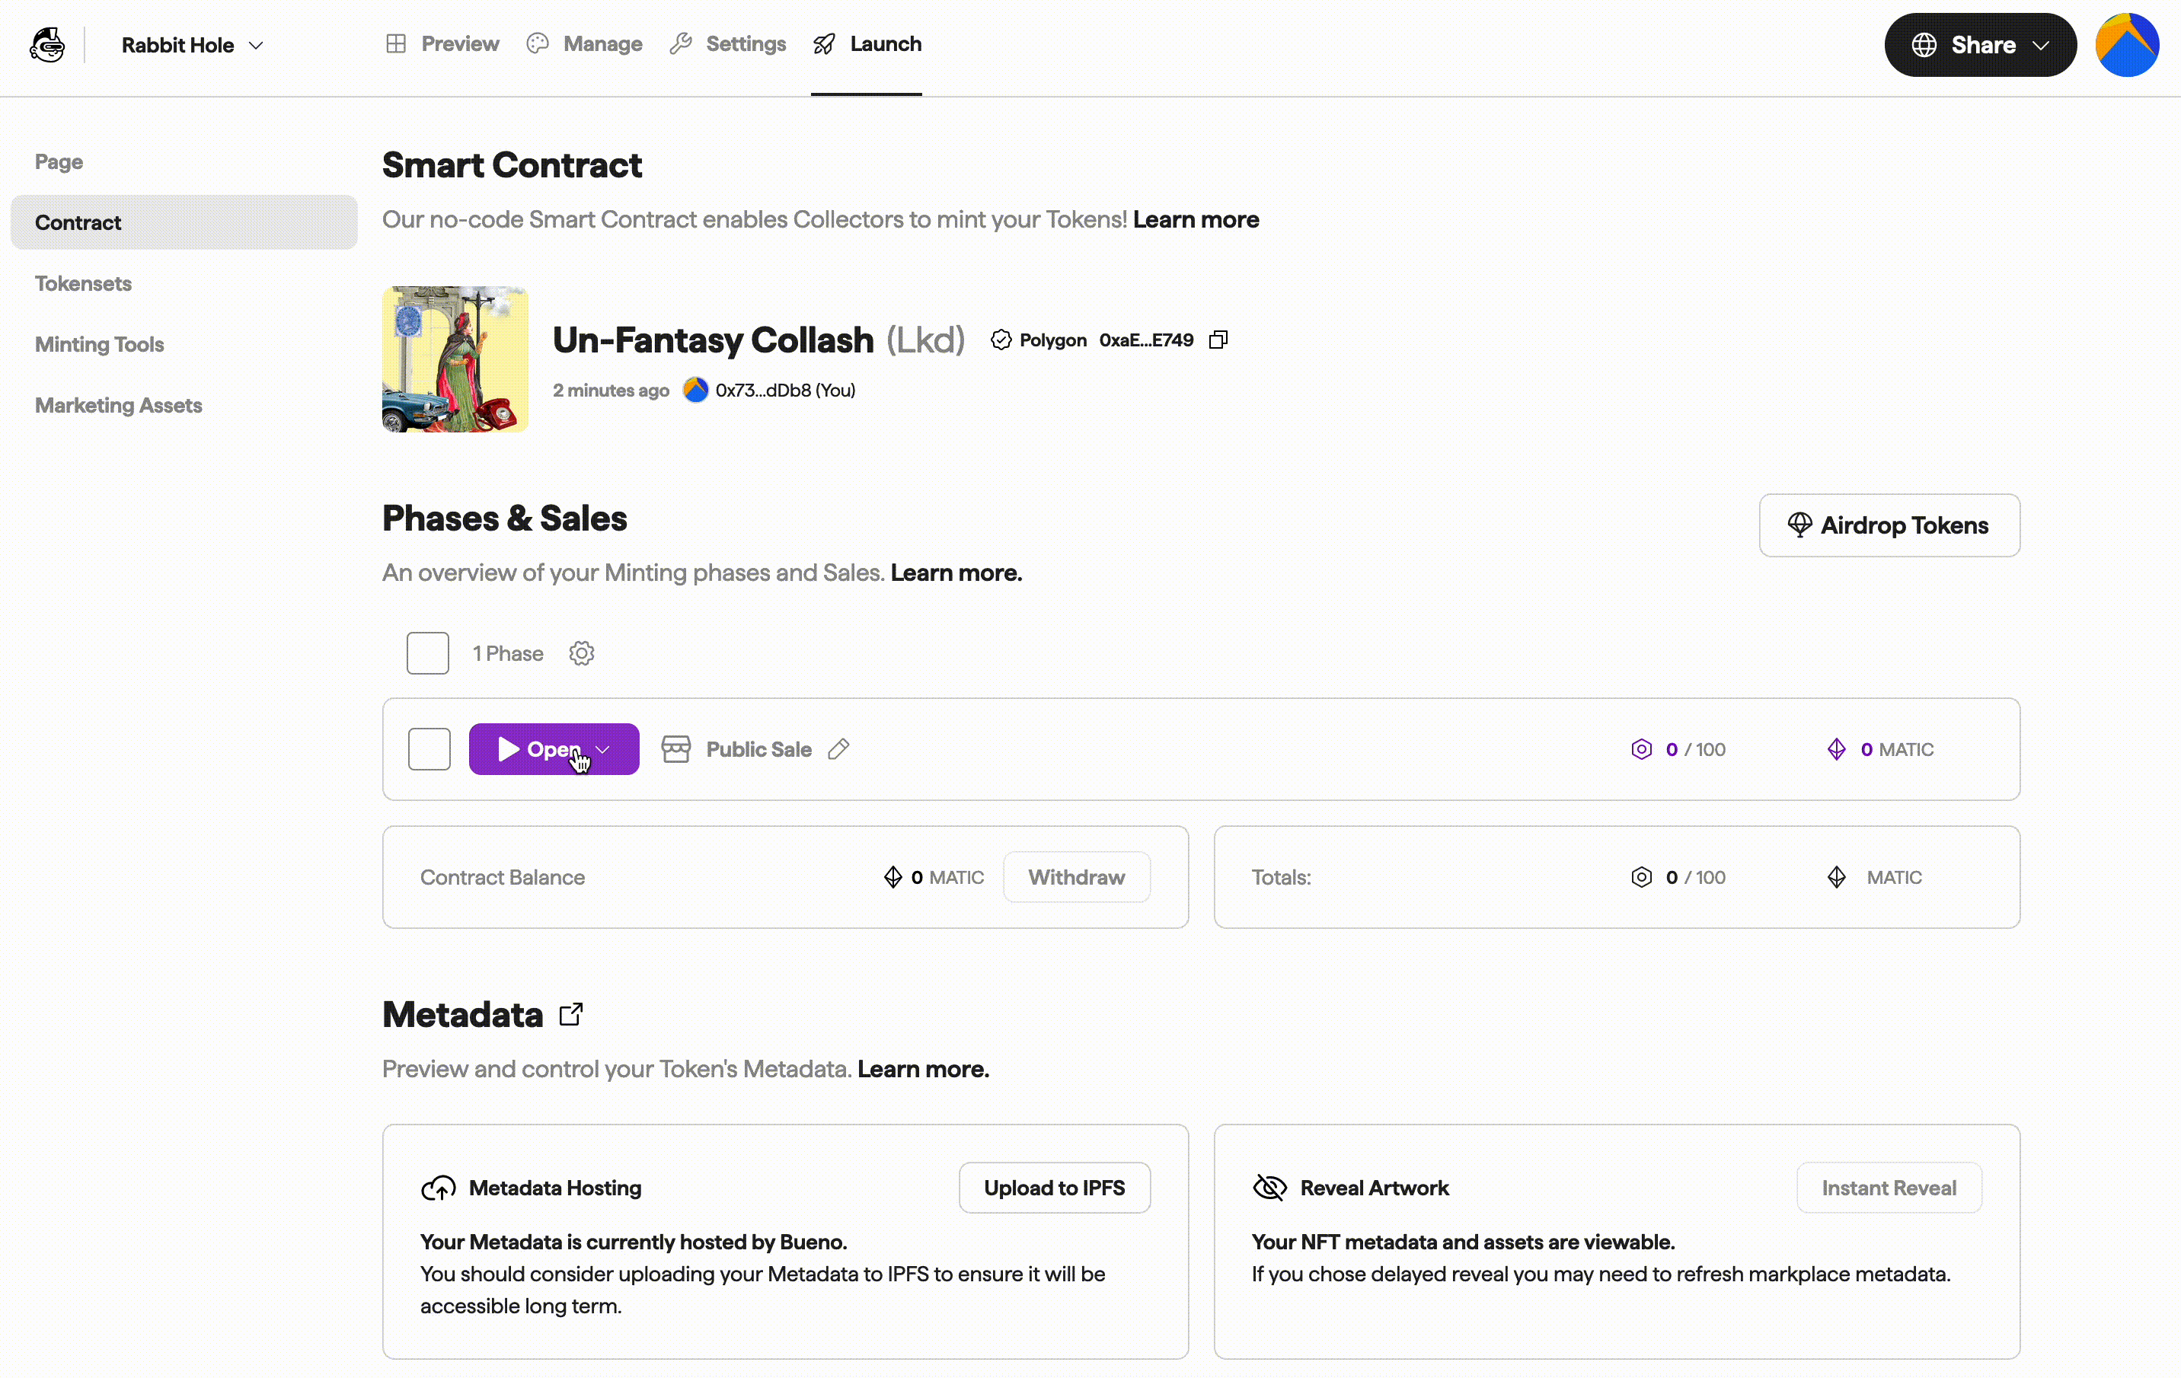2181x1378 pixels.
Task: Click the Bueno logo icon
Action: click(47, 44)
